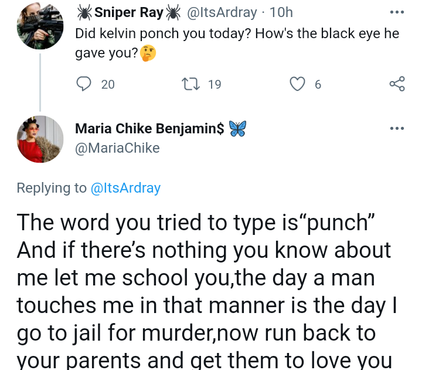The width and height of the screenshot is (422, 370).
Task: Click the Sniper Ray display name
Action: click(128, 12)
